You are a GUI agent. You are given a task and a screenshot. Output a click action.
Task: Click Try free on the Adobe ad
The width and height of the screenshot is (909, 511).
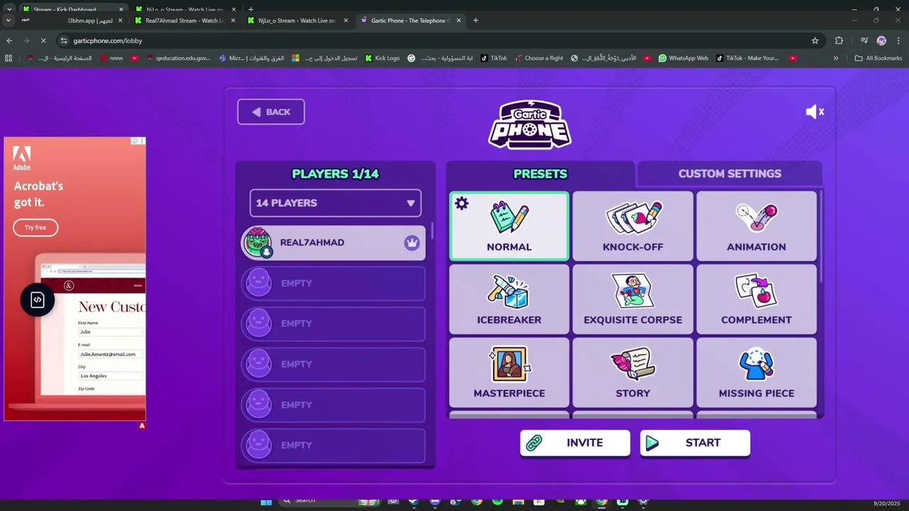36,228
